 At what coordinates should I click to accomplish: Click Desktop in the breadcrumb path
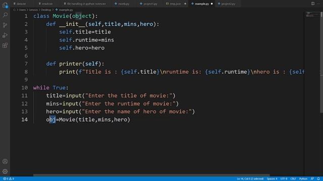pyautogui.click(x=46, y=10)
